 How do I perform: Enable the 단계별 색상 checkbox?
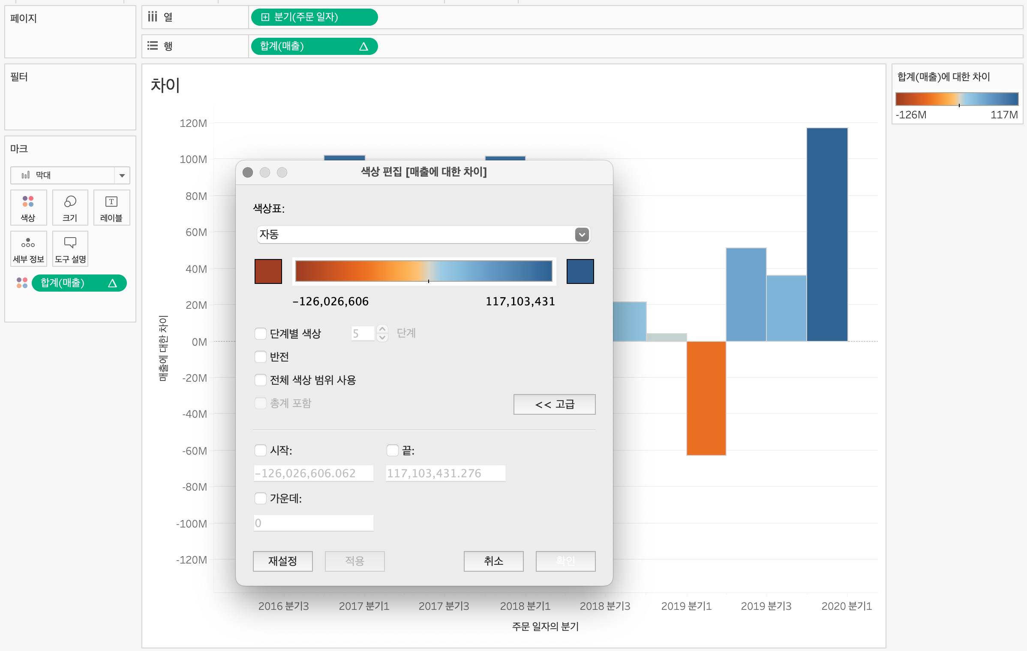click(x=261, y=334)
